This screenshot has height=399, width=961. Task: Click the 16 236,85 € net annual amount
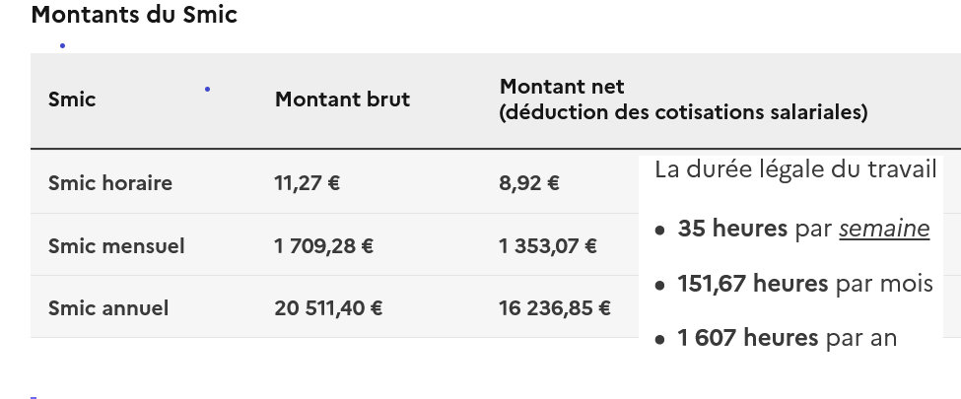(x=555, y=307)
